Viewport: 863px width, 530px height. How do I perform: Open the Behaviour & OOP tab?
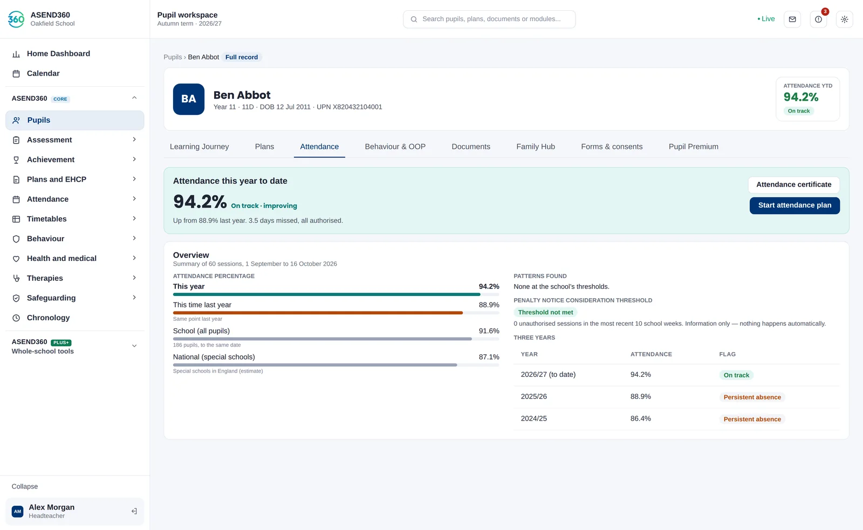pos(395,147)
